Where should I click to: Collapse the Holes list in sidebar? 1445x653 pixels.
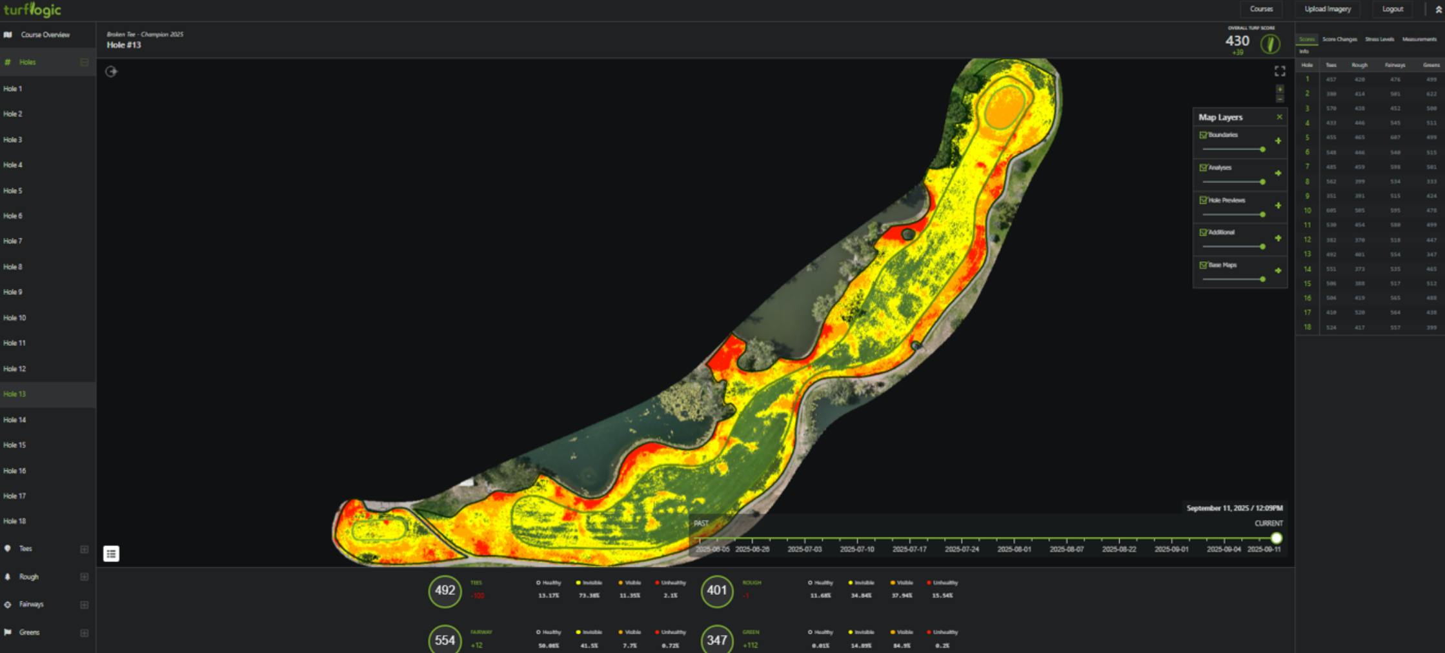(x=84, y=63)
